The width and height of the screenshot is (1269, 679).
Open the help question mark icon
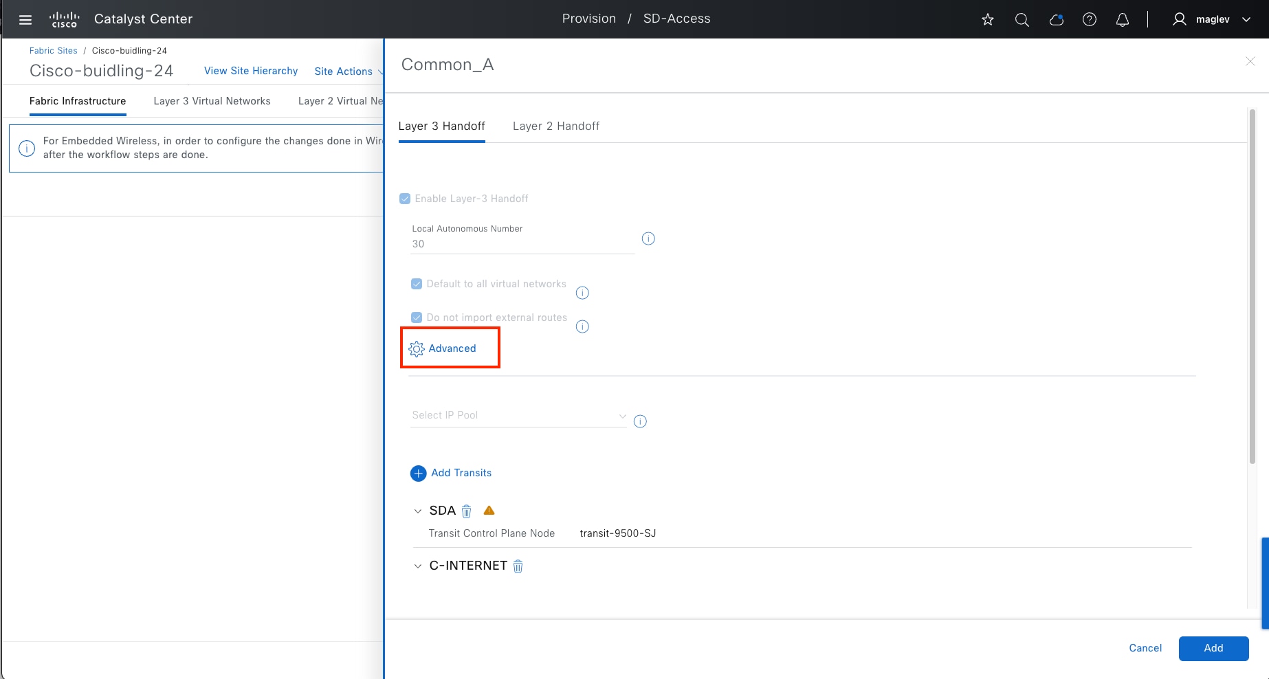pyautogui.click(x=1090, y=19)
